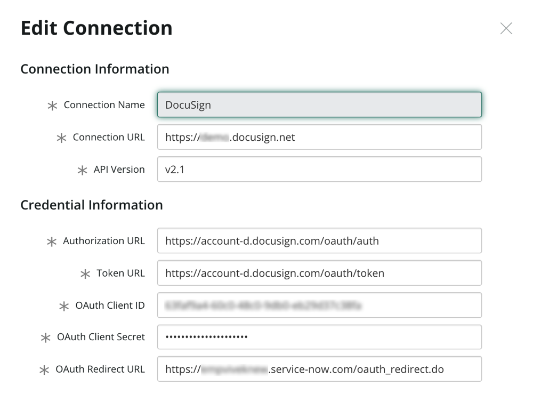Click the OAuth Client Secret label
Screen dimensions: 533x402
pos(101,337)
